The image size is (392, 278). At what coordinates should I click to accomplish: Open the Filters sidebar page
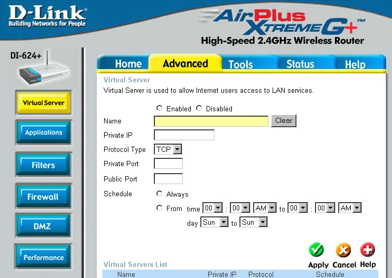tap(43, 165)
